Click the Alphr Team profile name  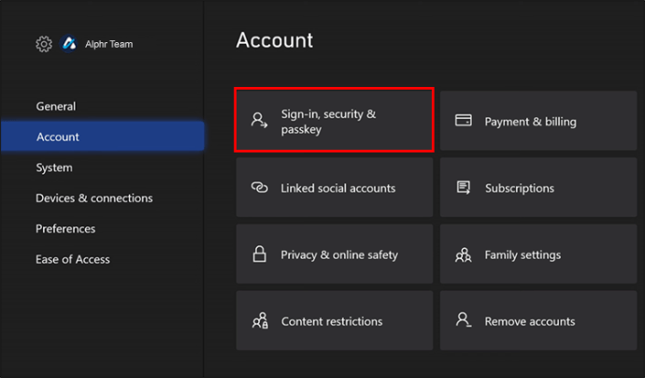tap(107, 44)
